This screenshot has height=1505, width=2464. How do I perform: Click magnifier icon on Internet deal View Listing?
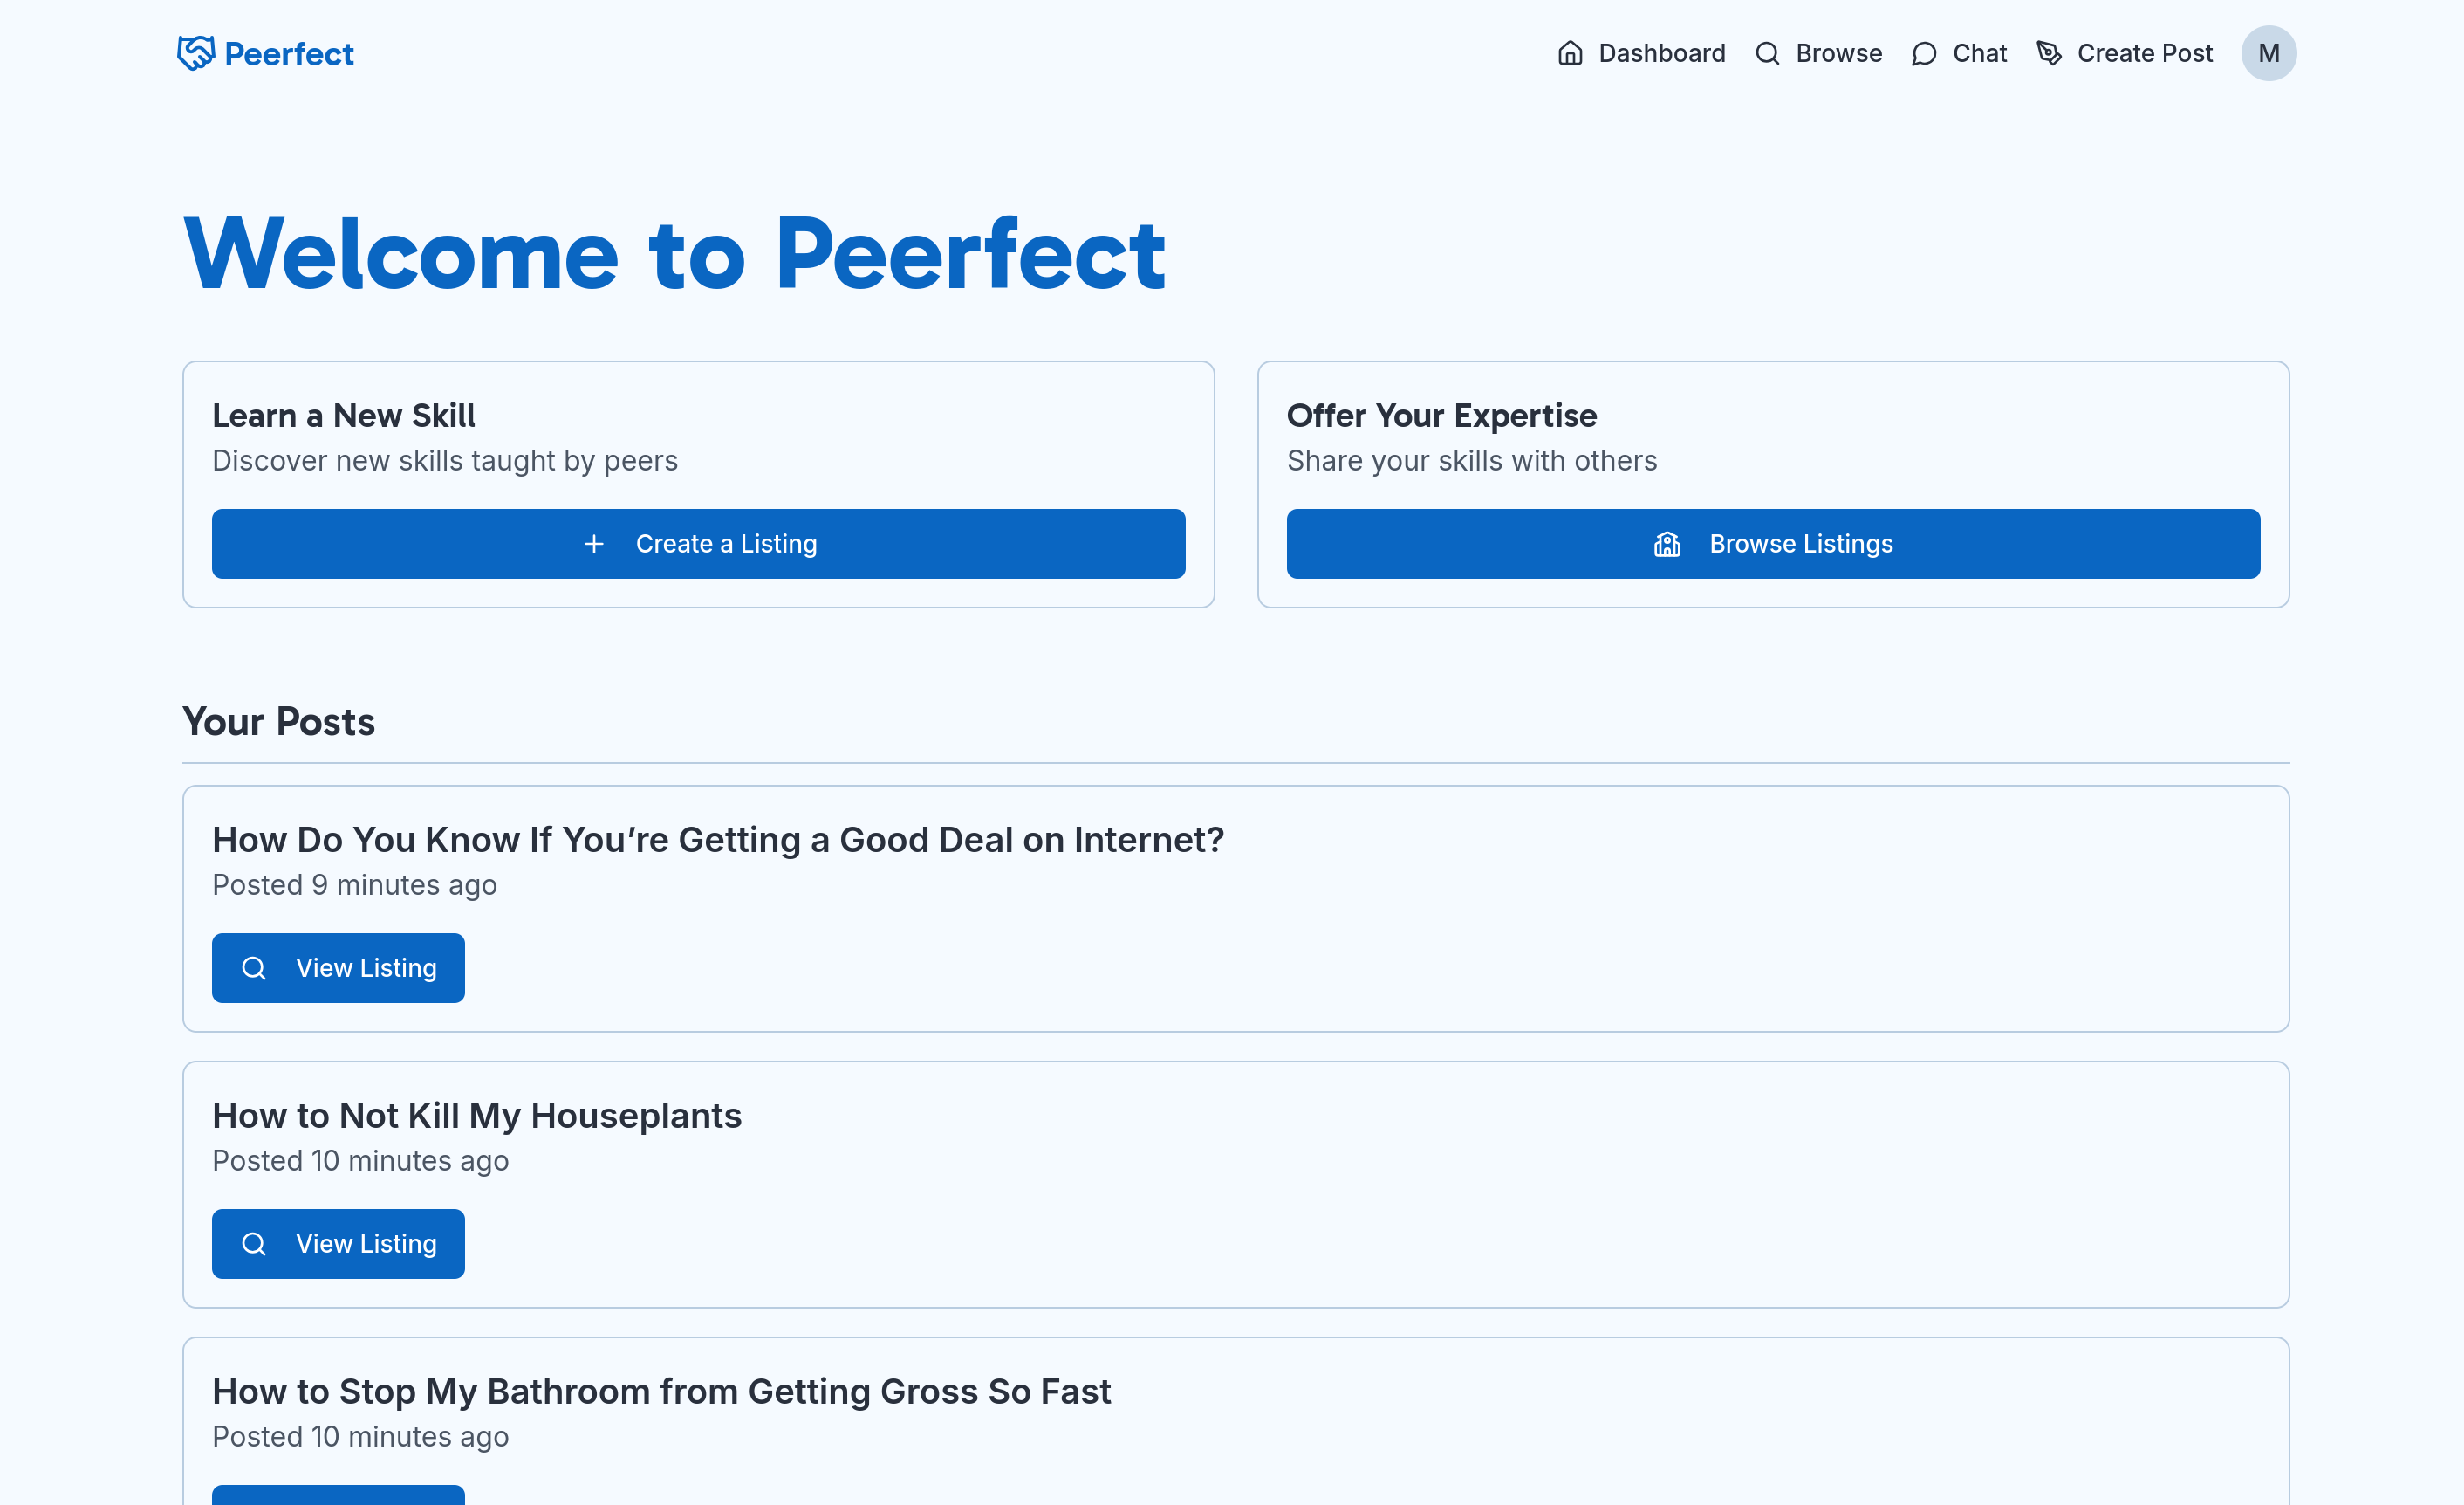(x=254, y=967)
